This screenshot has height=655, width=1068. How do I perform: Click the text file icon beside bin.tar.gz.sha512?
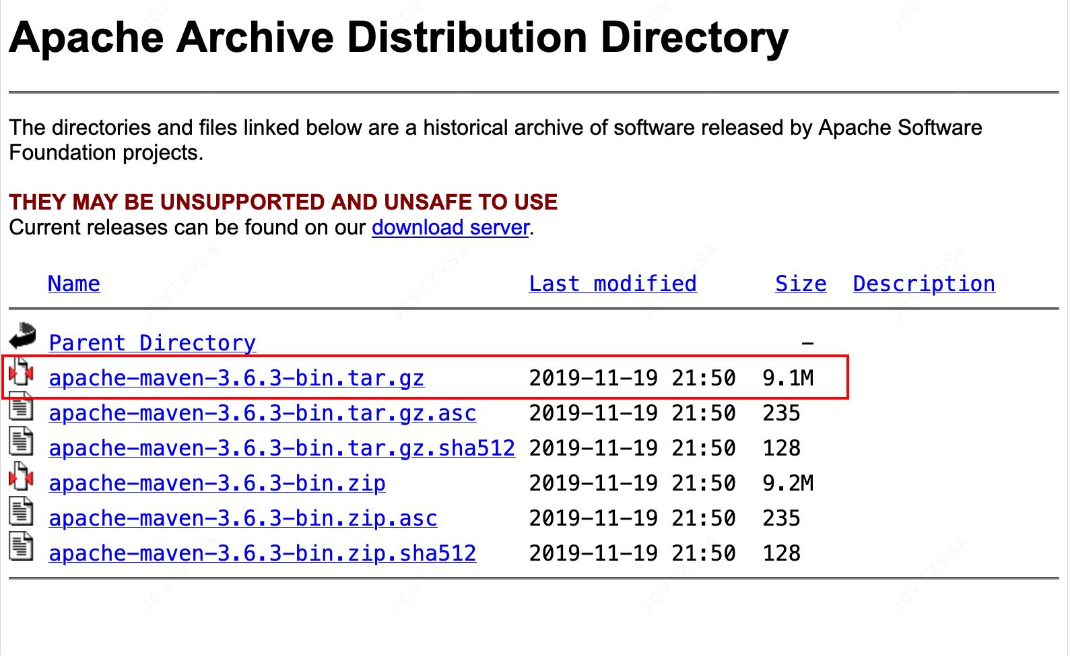click(21, 441)
